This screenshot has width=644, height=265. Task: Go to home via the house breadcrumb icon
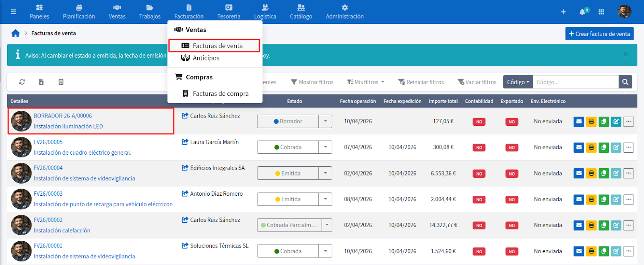[x=16, y=33]
